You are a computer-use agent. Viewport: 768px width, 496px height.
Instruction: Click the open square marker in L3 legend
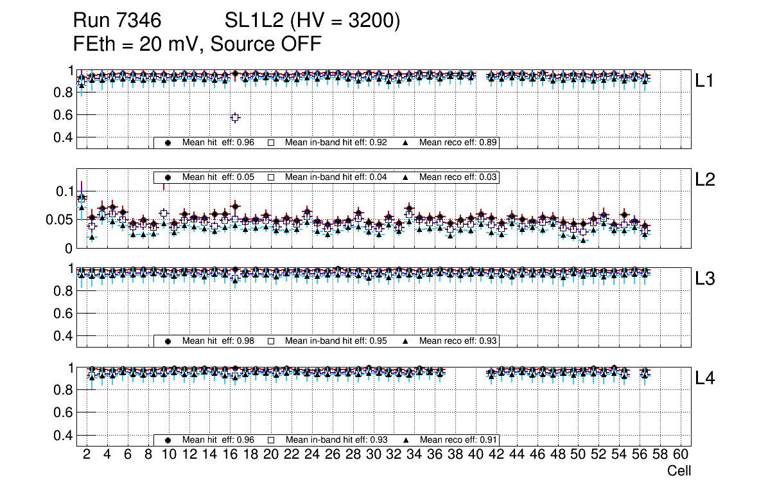[271, 341]
